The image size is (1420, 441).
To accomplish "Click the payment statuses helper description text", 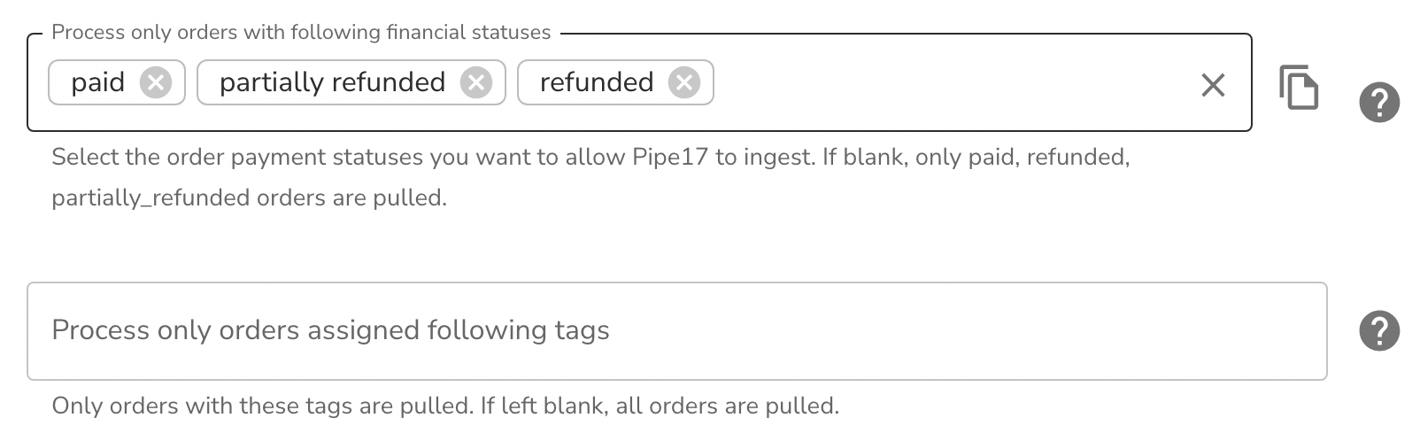I will click(590, 177).
